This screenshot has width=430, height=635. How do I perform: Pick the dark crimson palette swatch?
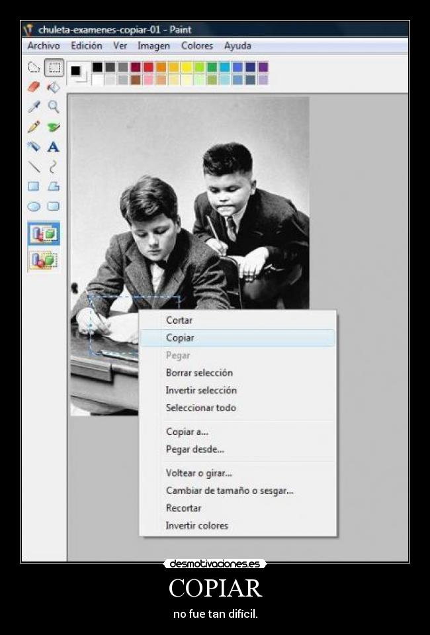tap(136, 67)
